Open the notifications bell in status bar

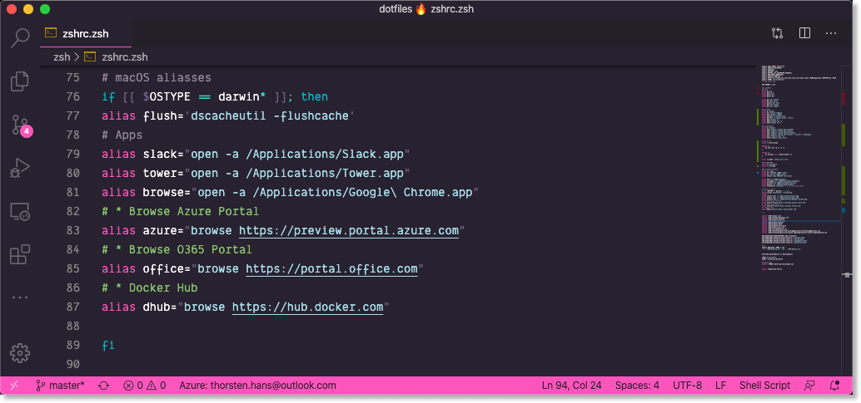(x=835, y=386)
